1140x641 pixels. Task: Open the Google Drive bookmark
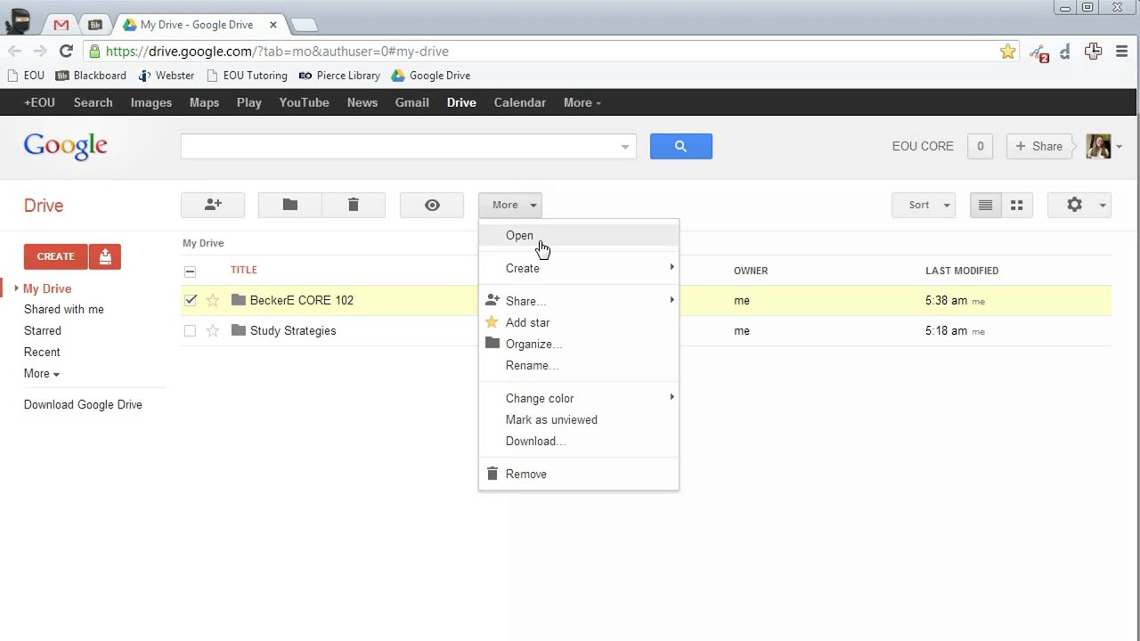coord(431,76)
